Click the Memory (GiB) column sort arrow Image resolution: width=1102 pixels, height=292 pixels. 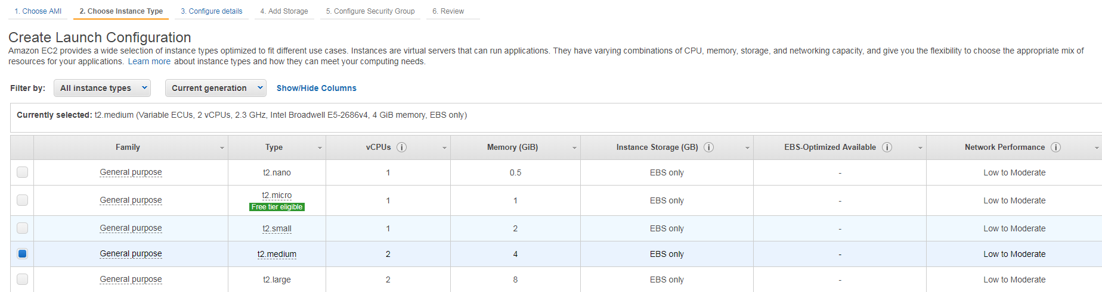(574, 148)
